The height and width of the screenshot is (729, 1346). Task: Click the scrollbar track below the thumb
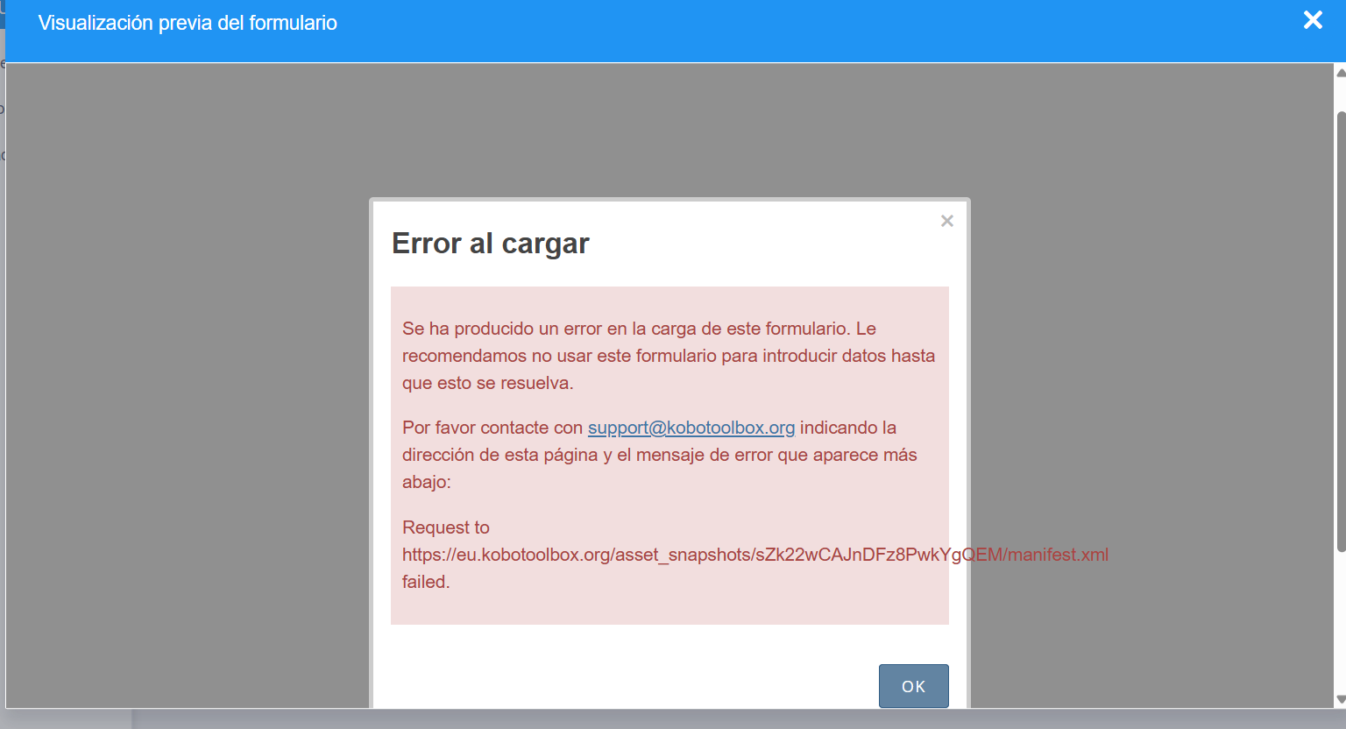[1340, 622]
